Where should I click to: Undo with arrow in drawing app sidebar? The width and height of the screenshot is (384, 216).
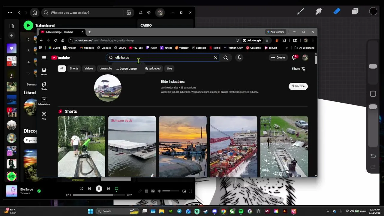click(x=373, y=156)
